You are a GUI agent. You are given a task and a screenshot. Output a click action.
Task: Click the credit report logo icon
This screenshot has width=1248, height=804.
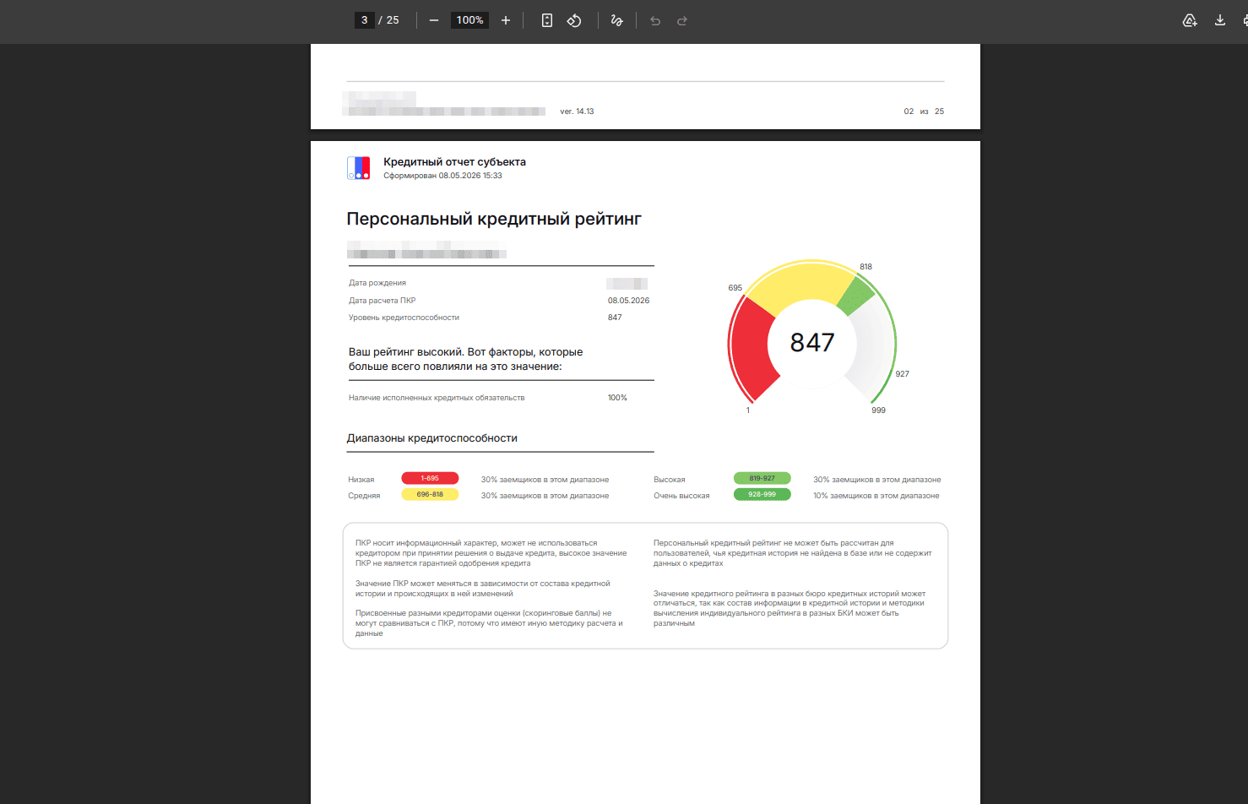tap(359, 168)
